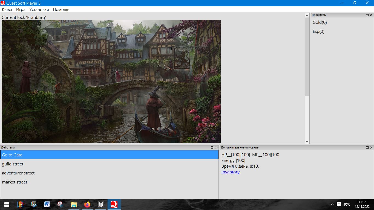The width and height of the screenshot is (374, 210).
Task: Pick the 'adventurer street' action
Action: pos(18,173)
